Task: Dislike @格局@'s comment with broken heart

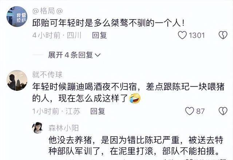Action: point(223,35)
